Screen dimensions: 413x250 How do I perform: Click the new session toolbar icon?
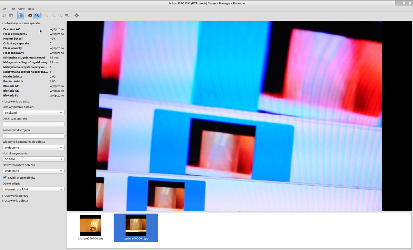click(4, 15)
